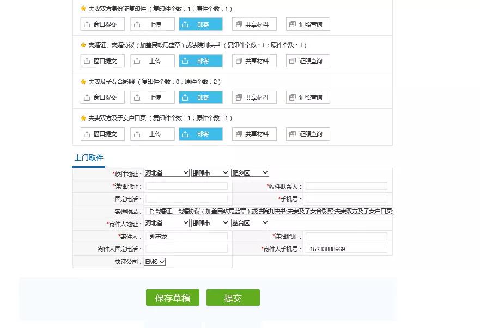Open 共享材料 for 夫妻双方及子女户口页
This screenshot has height=328, width=480.
[x=254, y=134]
